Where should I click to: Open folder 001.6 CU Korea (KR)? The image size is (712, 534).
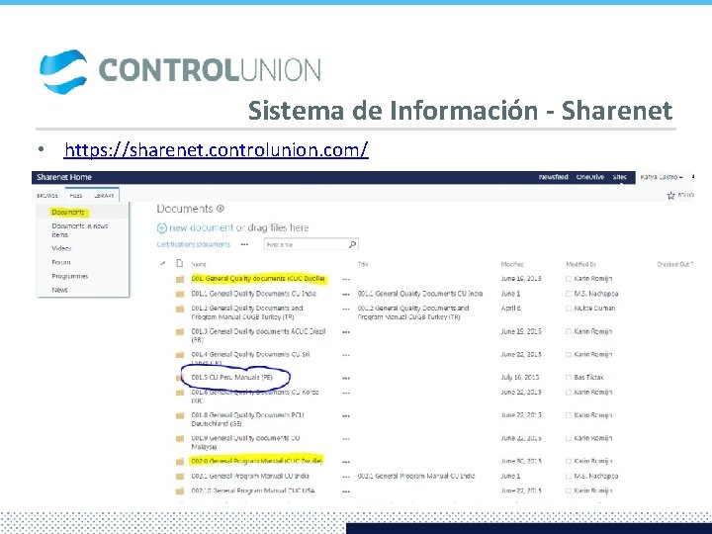[x=255, y=396]
